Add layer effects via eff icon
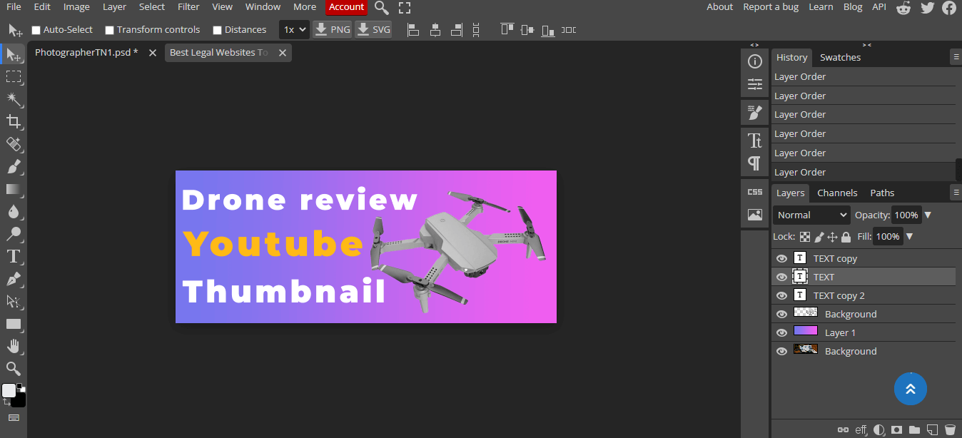Viewport: 962px width, 438px height. tap(861, 430)
